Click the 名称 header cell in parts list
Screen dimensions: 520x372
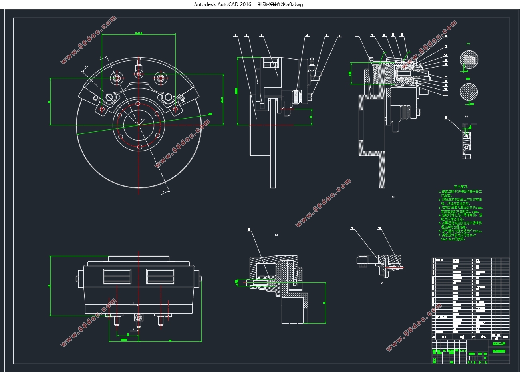pos(462,337)
